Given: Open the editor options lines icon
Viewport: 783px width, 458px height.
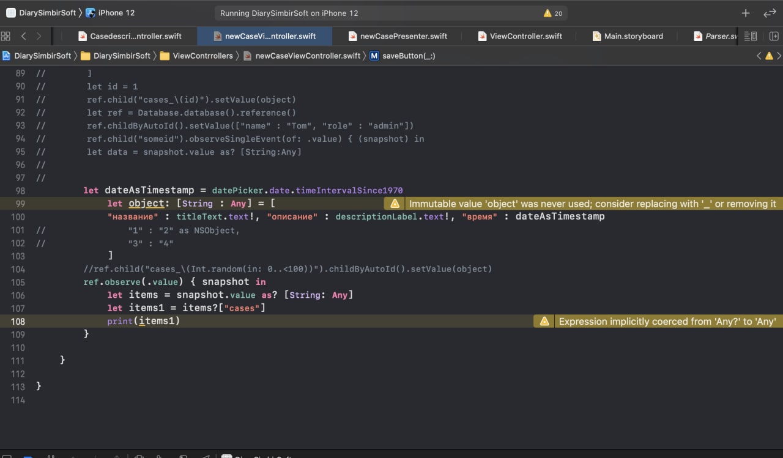Looking at the screenshot, I should point(751,36).
